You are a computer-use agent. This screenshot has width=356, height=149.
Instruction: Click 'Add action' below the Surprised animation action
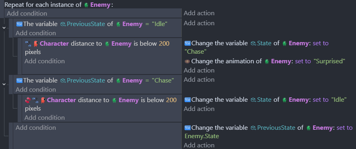(199, 70)
